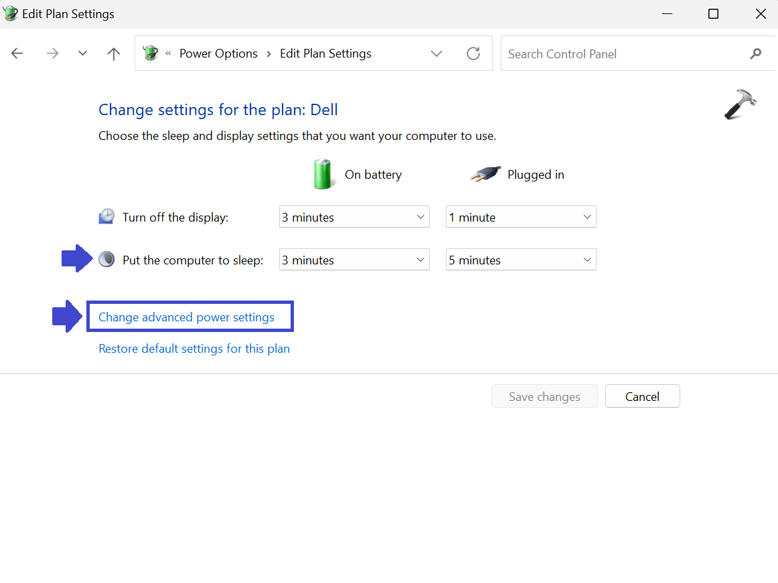Open Change advanced power settings link
Viewport: 778px width, 583px height.
click(x=186, y=317)
